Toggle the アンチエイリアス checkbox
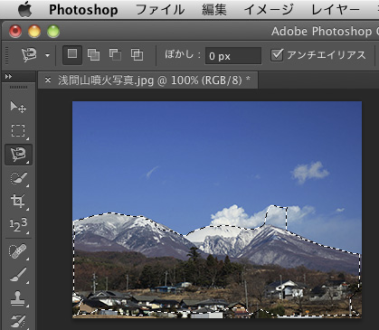 pyautogui.click(x=277, y=55)
